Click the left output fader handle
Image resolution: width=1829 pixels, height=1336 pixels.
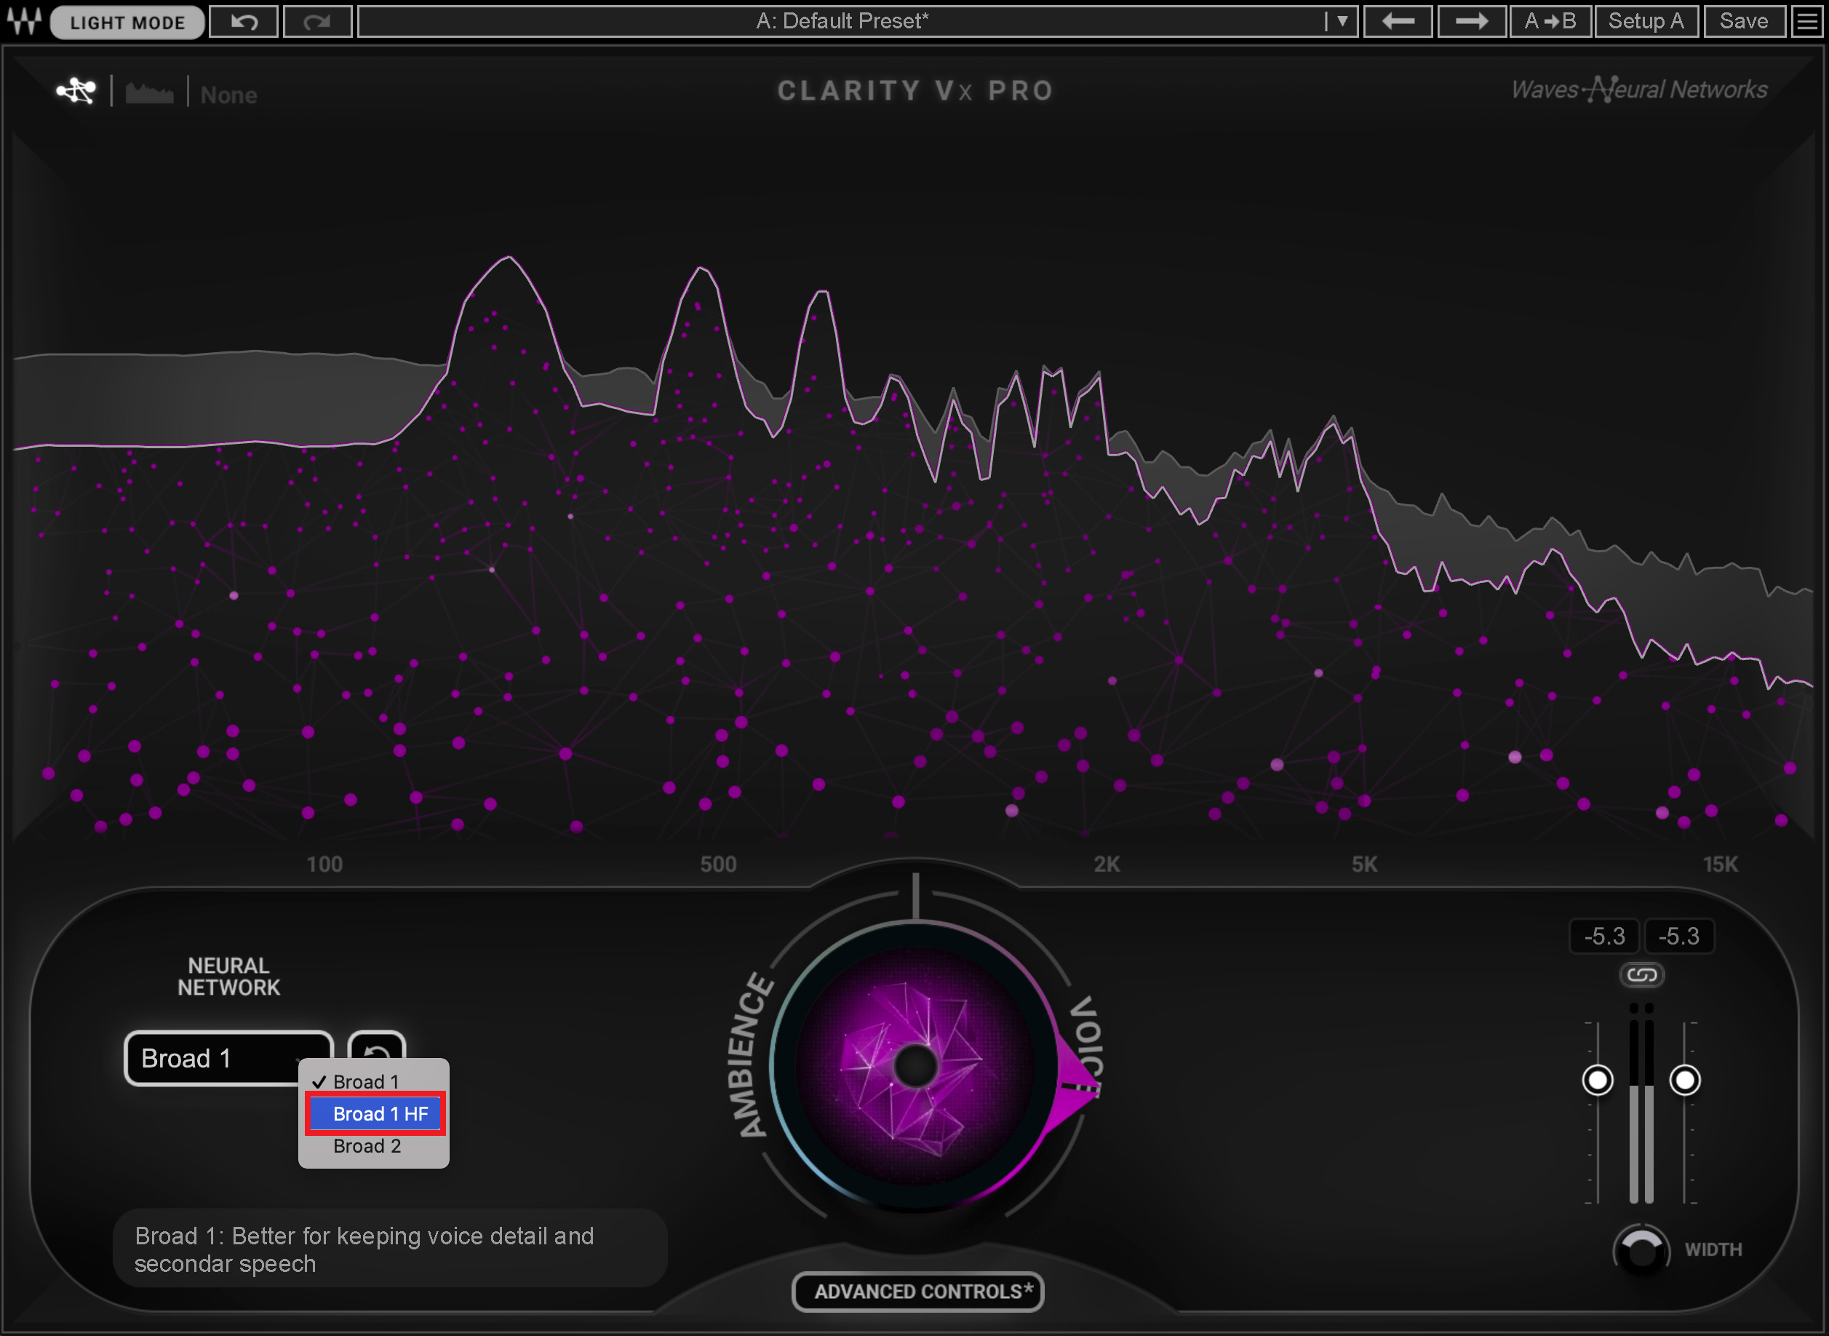point(1597,1081)
